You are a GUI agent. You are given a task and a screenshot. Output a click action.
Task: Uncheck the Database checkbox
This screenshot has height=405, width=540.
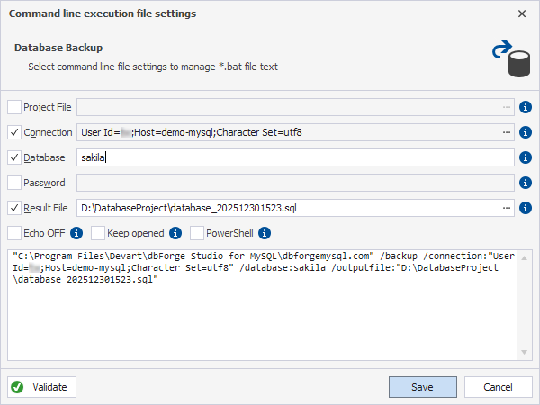14,157
